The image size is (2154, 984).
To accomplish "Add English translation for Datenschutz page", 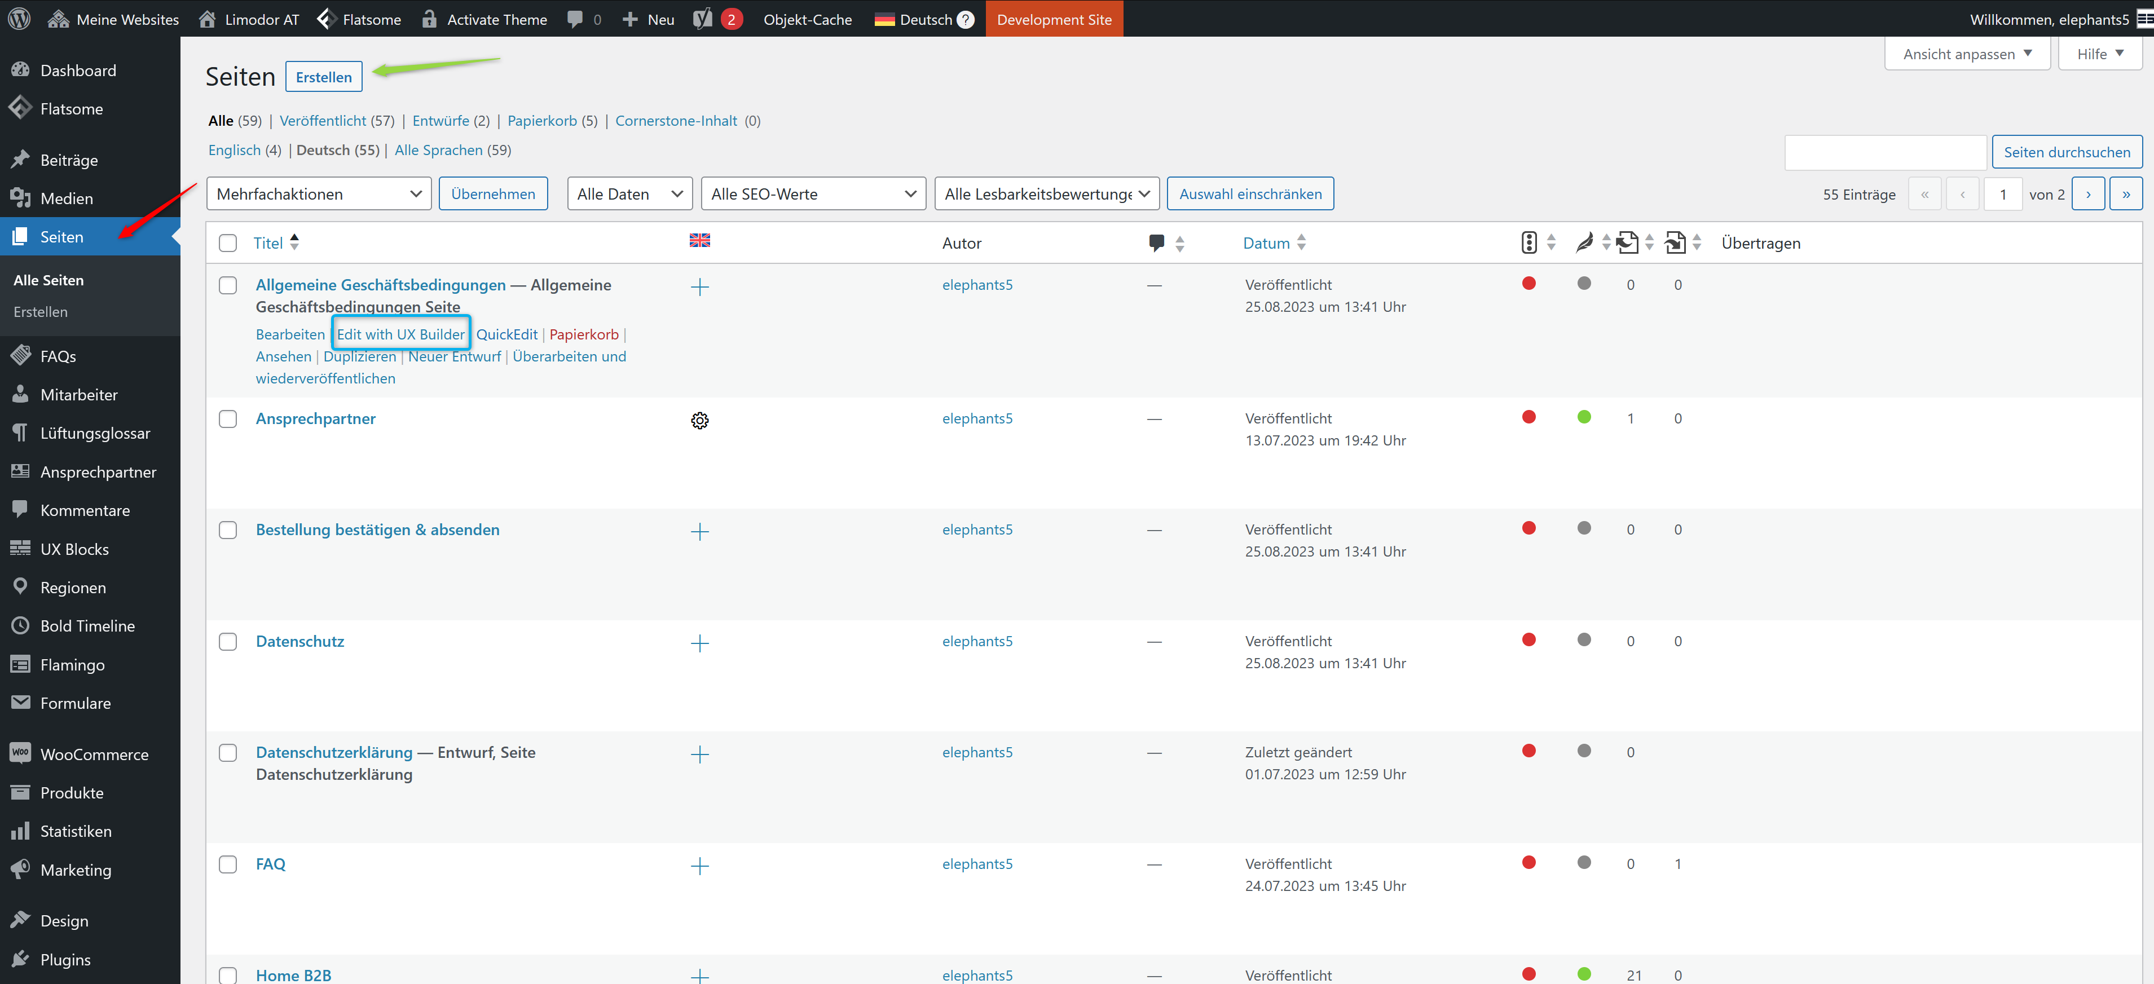I will 700,643.
